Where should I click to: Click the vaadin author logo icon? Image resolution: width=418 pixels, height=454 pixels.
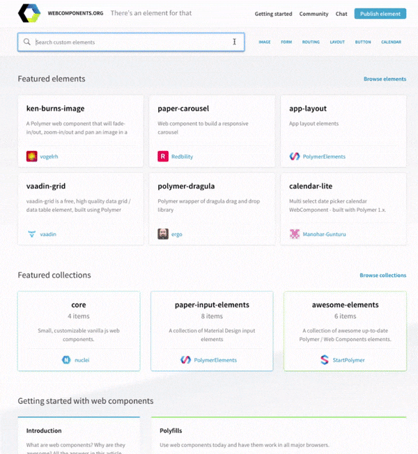(x=31, y=234)
